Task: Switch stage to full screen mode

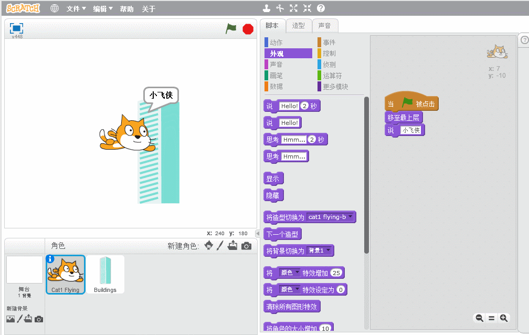Action: point(16,28)
